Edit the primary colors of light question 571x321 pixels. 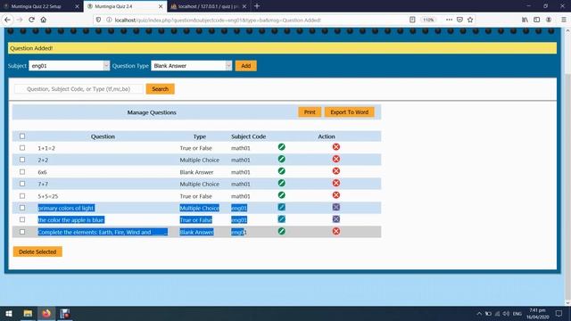coord(282,207)
